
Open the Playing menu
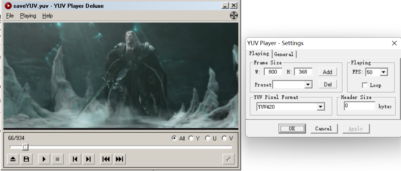pyautogui.click(x=28, y=16)
